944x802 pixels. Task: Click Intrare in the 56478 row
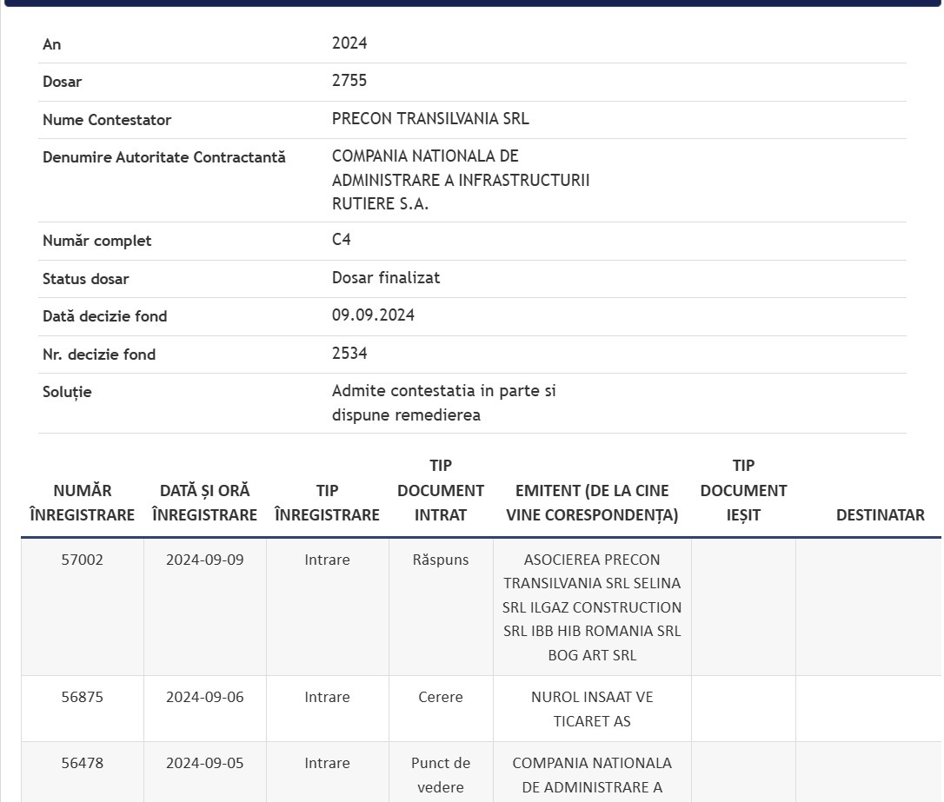[327, 763]
